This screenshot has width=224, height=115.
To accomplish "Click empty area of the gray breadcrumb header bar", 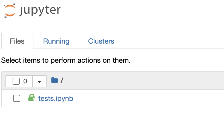I will click(143, 81).
